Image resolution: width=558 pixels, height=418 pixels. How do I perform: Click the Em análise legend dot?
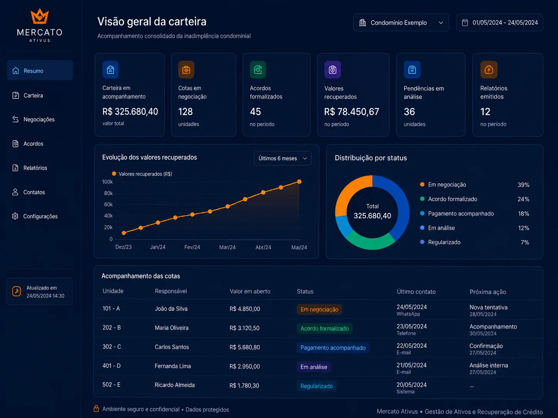pos(422,228)
